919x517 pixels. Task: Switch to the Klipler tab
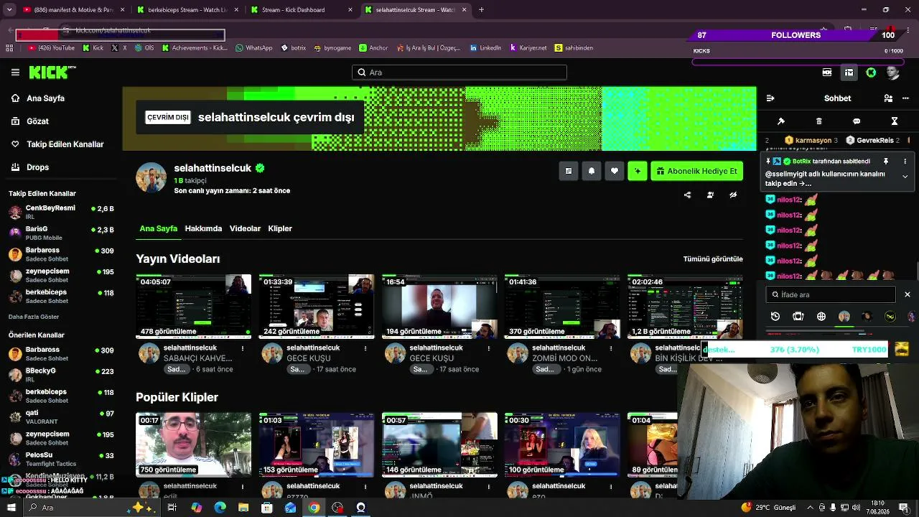(280, 228)
